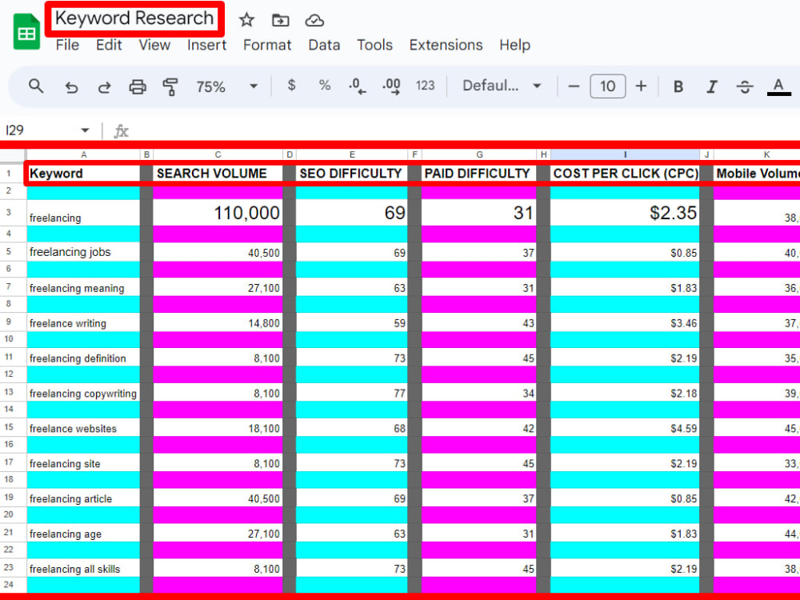Select the 18,100 search volume cell
Image resolution: width=800 pixels, height=600 pixels.
click(218, 427)
